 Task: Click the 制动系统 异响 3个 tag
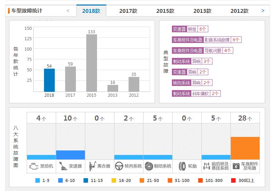pos(192,61)
